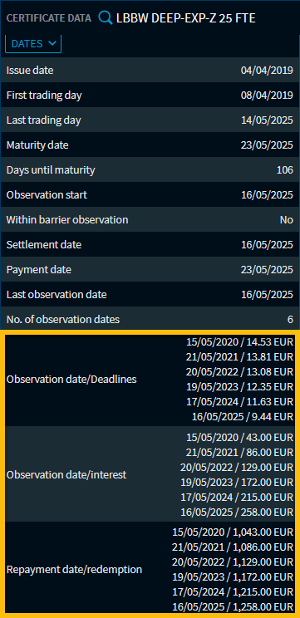Select the Settlement date label

click(44, 245)
